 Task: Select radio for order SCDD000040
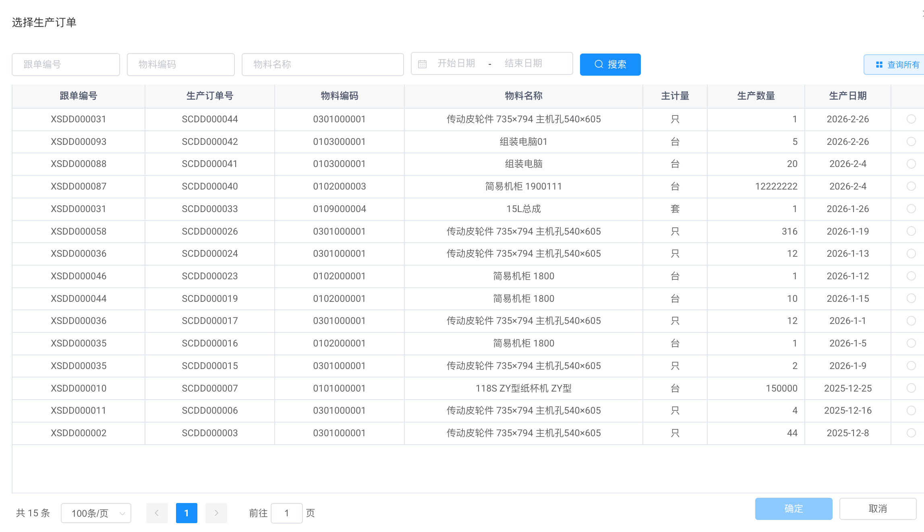pyautogui.click(x=911, y=186)
